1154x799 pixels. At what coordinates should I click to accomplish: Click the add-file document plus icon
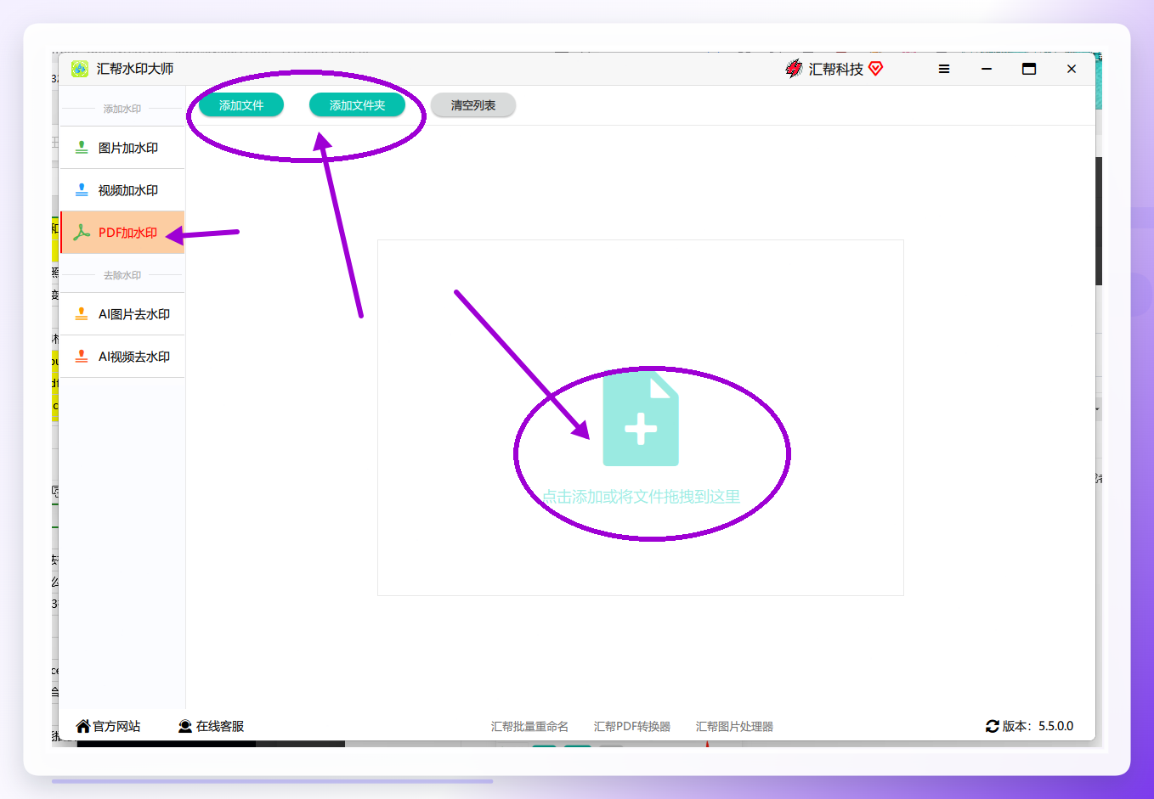click(x=641, y=420)
